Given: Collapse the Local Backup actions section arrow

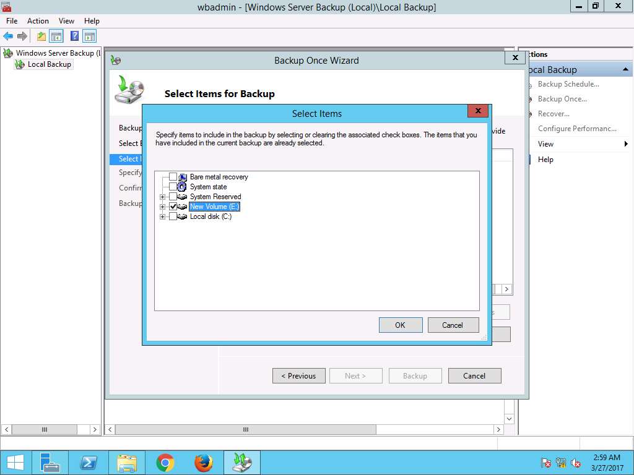Looking at the screenshot, I should pos(625,69).
